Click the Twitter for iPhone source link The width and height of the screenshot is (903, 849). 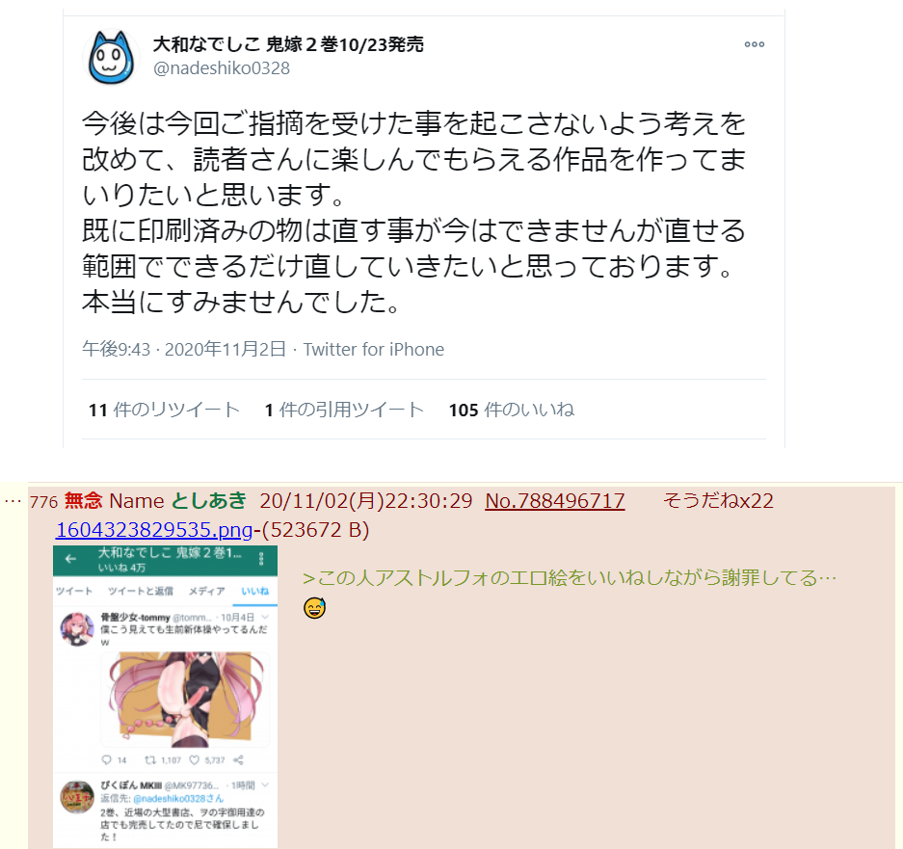374,349
